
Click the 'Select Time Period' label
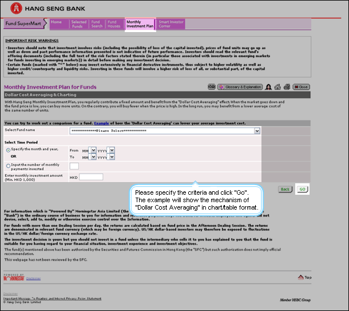(21, 143)
